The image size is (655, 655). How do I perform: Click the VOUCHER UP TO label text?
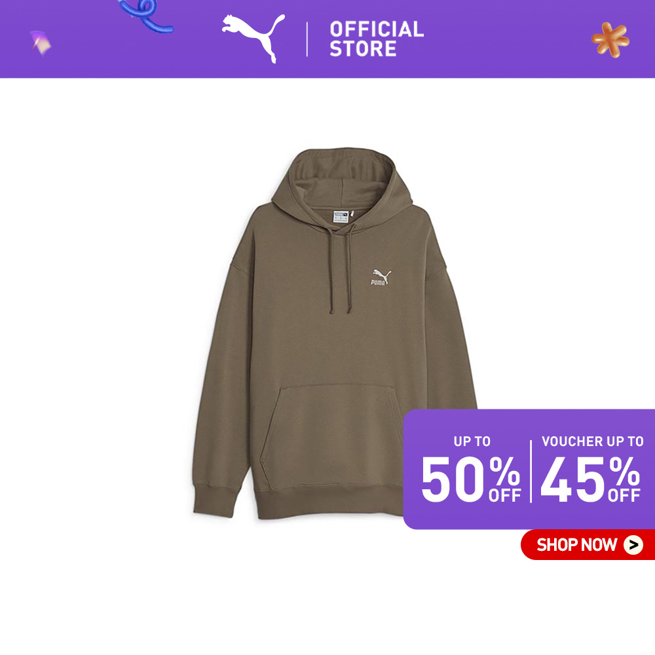[592, 441]
